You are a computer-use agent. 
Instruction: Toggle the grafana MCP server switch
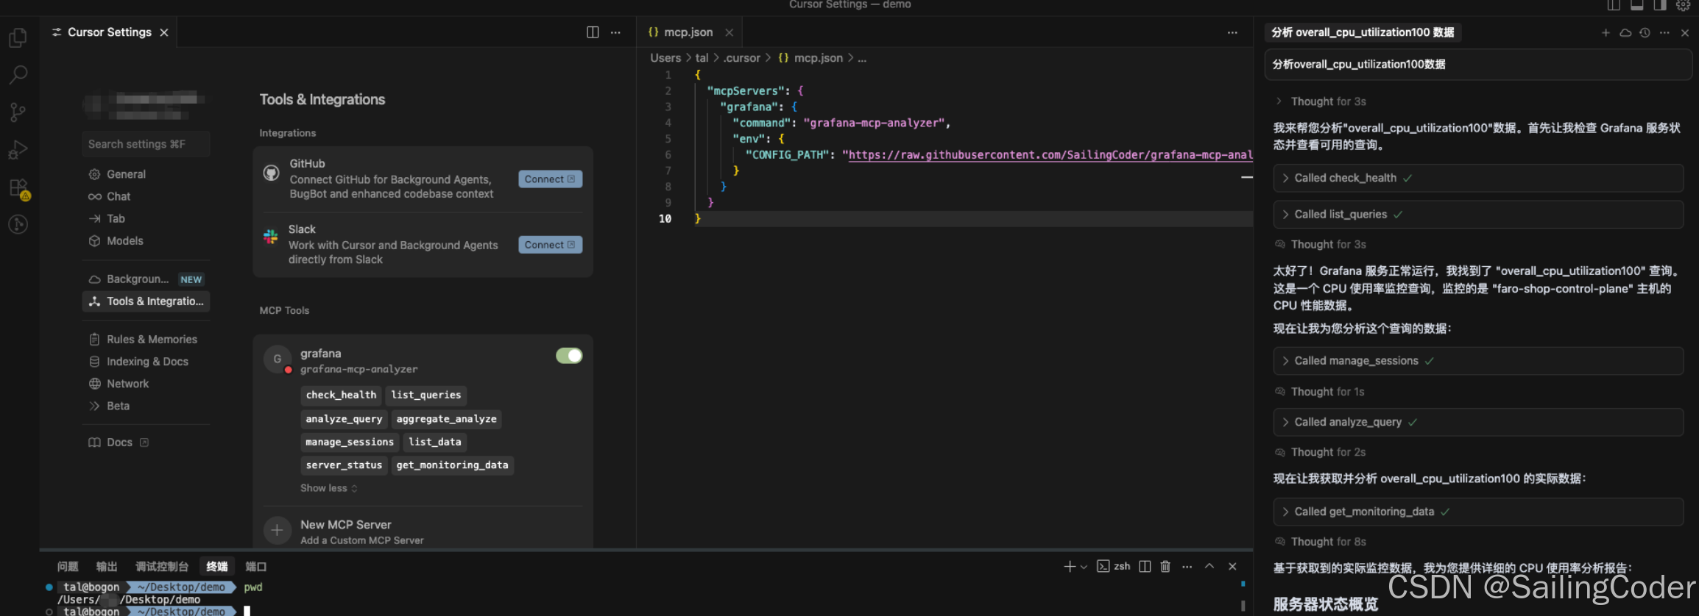pos(569,356)
